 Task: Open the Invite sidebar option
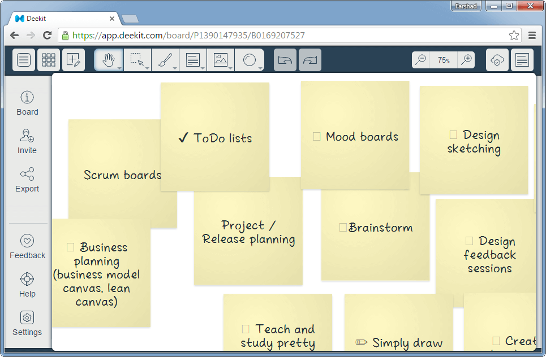[x=27, y=141]
